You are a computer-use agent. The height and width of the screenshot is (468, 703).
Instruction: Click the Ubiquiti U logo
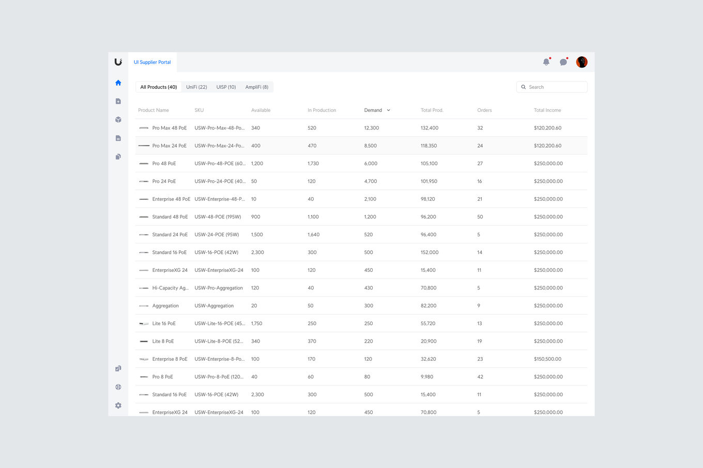click(118, 62)
